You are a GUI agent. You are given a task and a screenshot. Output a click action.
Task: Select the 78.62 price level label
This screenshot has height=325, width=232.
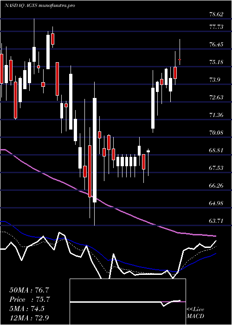pos(216,14)
